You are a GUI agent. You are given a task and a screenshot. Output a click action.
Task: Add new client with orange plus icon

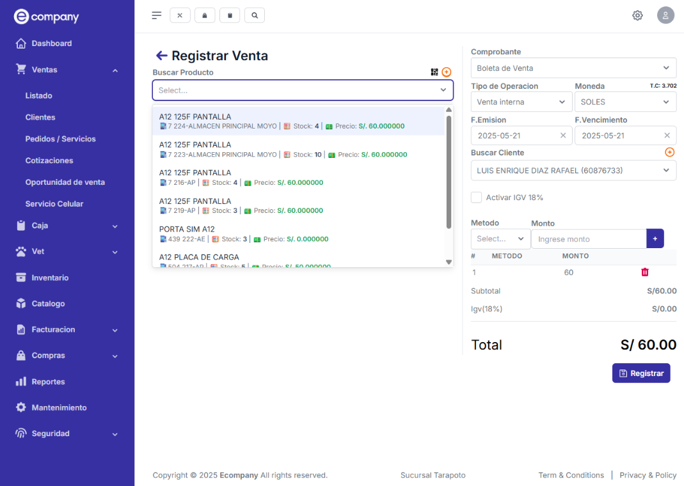(x=669, y=152)
